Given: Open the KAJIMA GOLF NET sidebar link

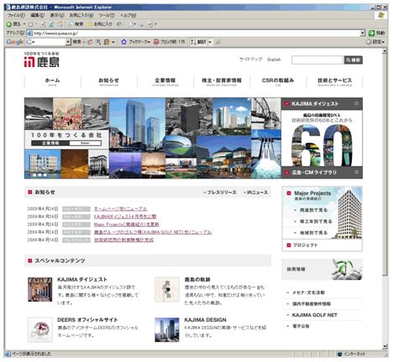Looking at the screenshot, I should 315,315.
